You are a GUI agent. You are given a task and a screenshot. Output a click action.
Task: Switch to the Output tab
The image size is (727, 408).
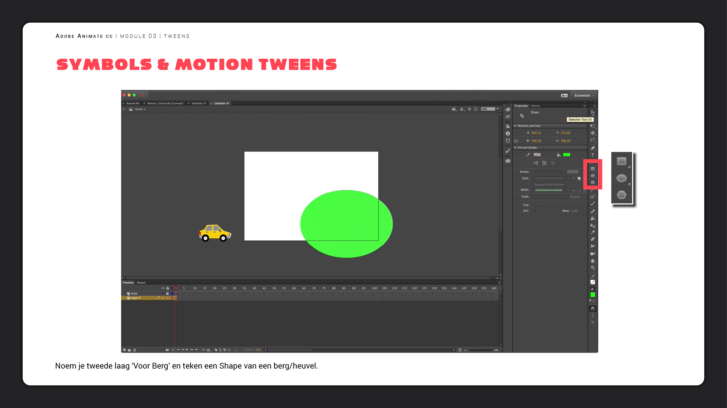pyautogui.click(x=141, y=283)
